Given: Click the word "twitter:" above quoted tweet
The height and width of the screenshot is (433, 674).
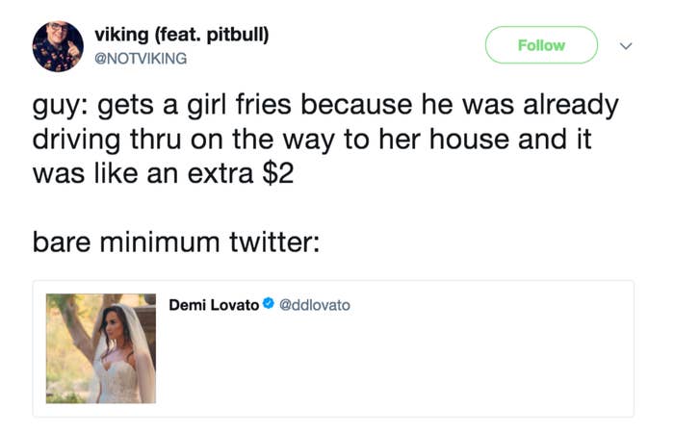Looking at the screenshot, I should tap(274, 242).
